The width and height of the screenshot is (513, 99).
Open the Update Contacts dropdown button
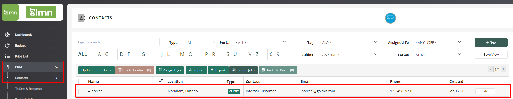click(x=96, y=70)
